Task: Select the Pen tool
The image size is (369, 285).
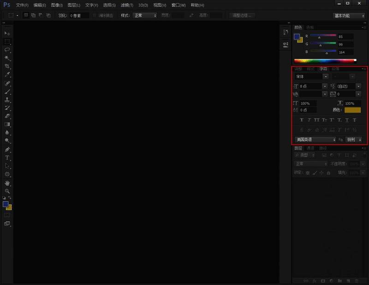Action: [x=7, y=149]
